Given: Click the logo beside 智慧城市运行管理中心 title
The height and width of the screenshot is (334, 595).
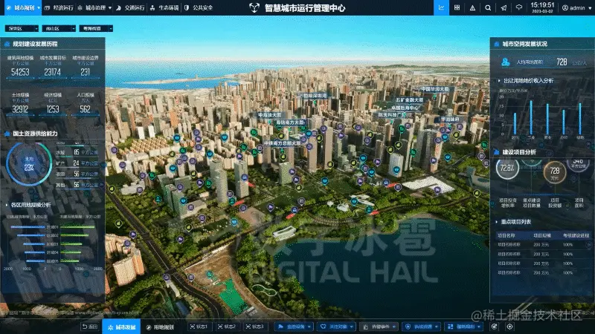Looking at the screenshot, I should (254, 7).
